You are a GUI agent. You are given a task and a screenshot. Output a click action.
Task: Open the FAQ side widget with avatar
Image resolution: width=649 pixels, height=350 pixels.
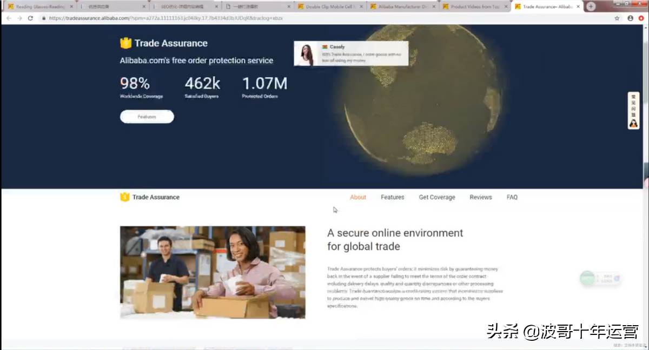[x=633, y=111]
